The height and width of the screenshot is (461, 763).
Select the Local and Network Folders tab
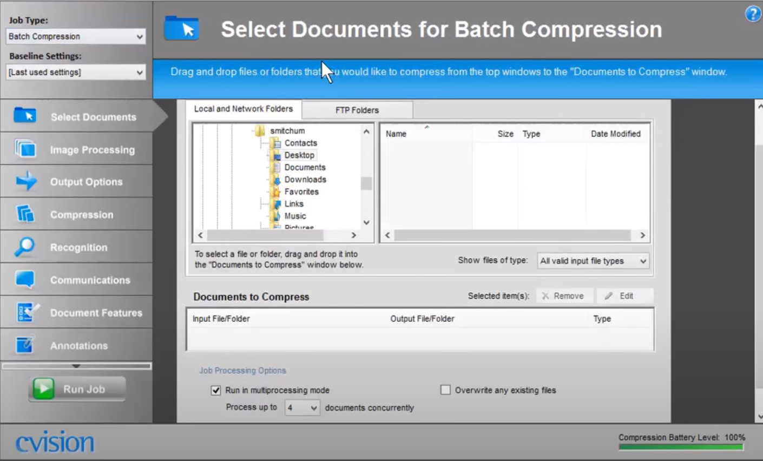244,109
